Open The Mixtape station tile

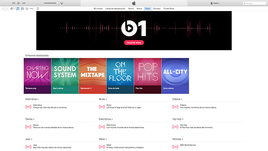pyautogui.click(x=93, y=76)
